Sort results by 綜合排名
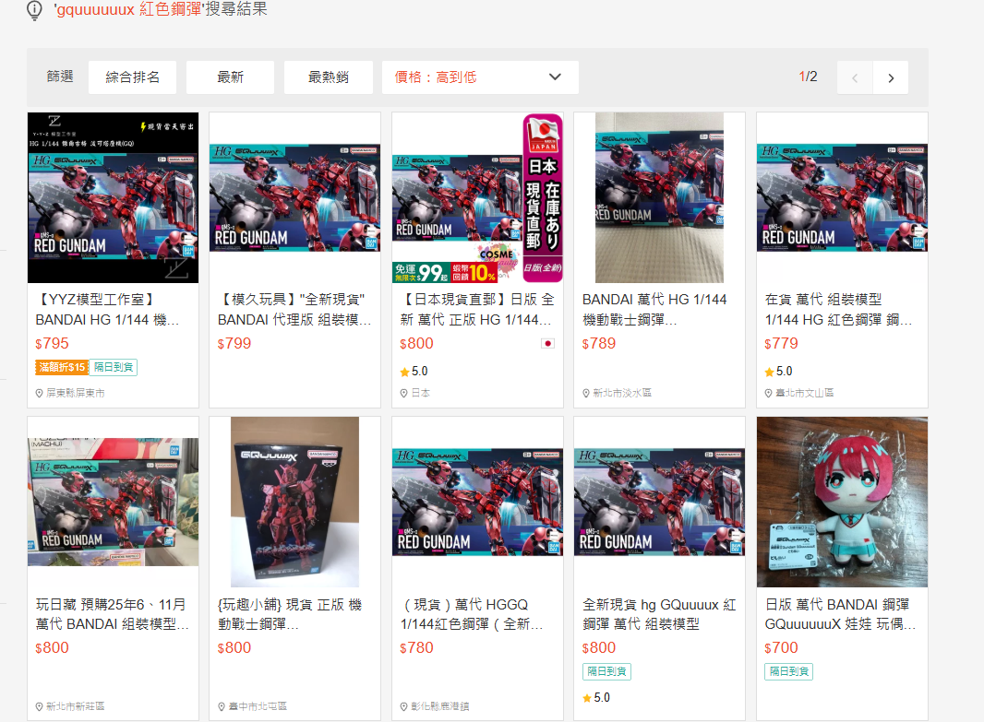The height and width of the screenshot is (722, 984). 132,77
